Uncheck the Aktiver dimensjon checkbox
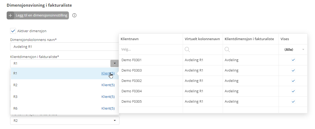The height and width of the screenshot is (129, 315). click(13, 31)
